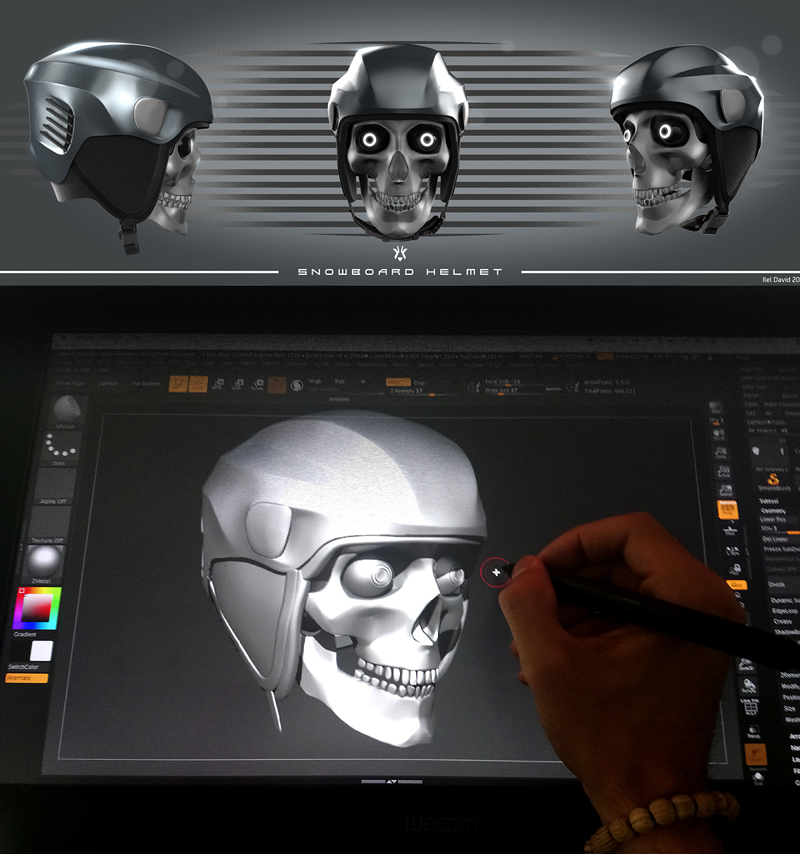The width and height of the screenshot is (800, 854).
Task: Toggle the orange Edit mode button
Action: pos(179,384)
